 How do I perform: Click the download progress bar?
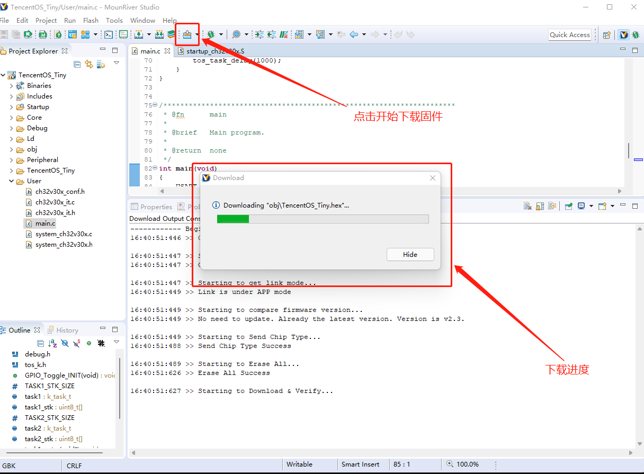[x=323, y=219]
